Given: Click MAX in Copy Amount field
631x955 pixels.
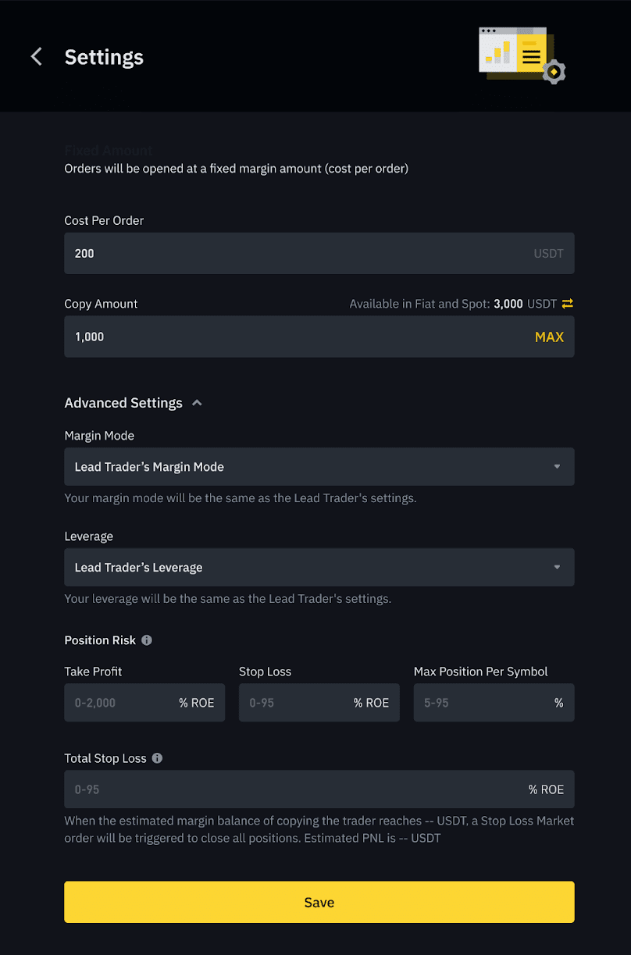Looking at the screenshot, I should pos(549,337).
